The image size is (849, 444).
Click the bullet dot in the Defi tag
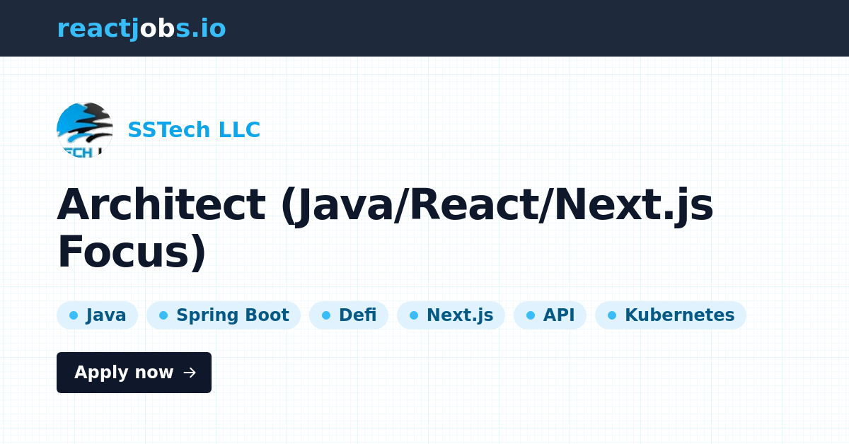click(x=325, y=315)
